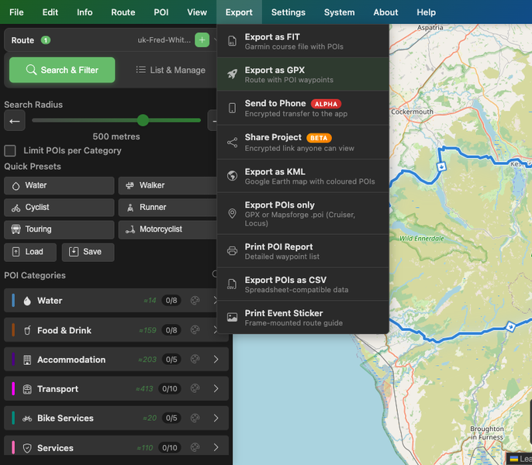Image resolution: width=532 pixels, height=465 pixels.
Task: Open the Route menu
Action: click(123, 12)
